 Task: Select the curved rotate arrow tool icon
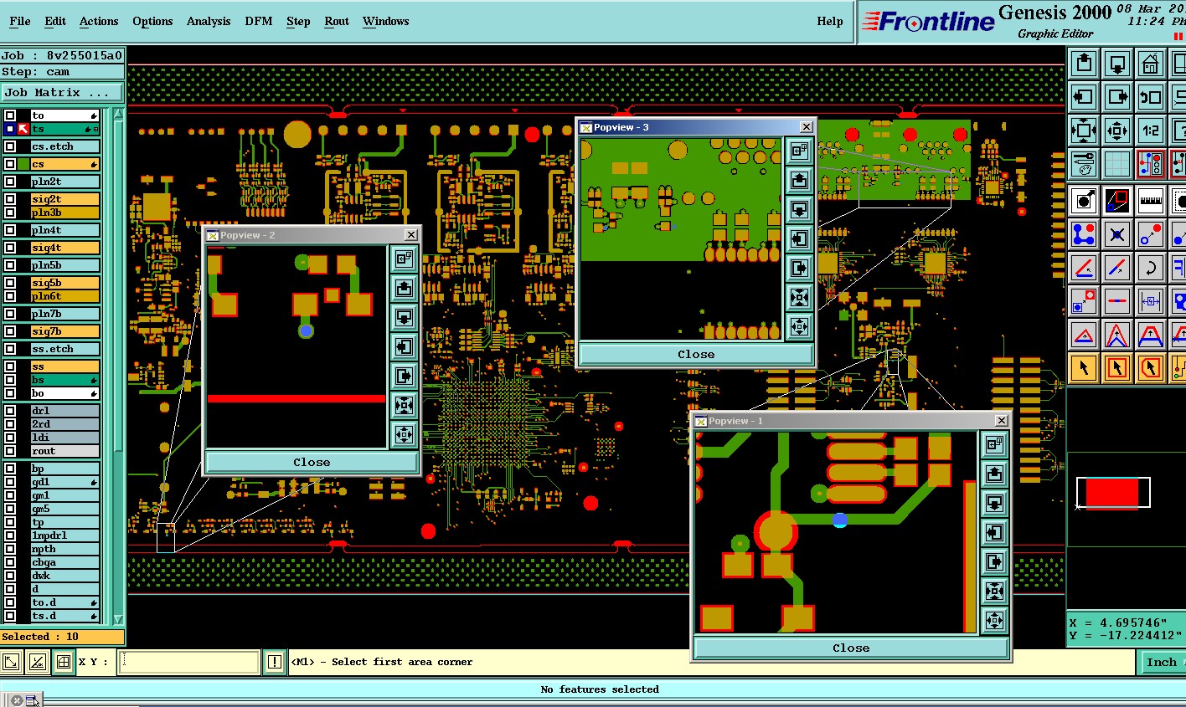pyautogui.click(x=1150, y=268)
